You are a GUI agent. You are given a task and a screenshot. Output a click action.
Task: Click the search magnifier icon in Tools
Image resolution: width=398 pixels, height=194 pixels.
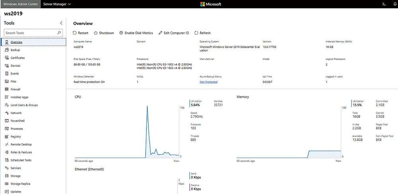59,33
